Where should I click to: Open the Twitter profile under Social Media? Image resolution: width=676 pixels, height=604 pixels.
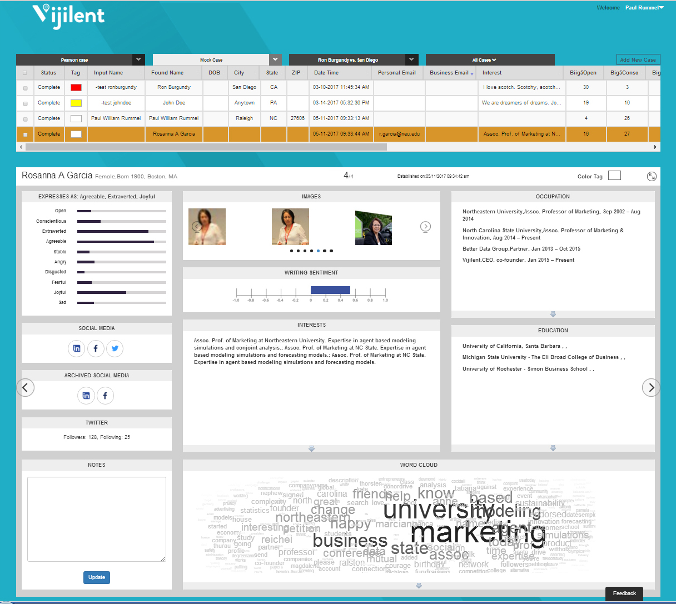(115, 348)
